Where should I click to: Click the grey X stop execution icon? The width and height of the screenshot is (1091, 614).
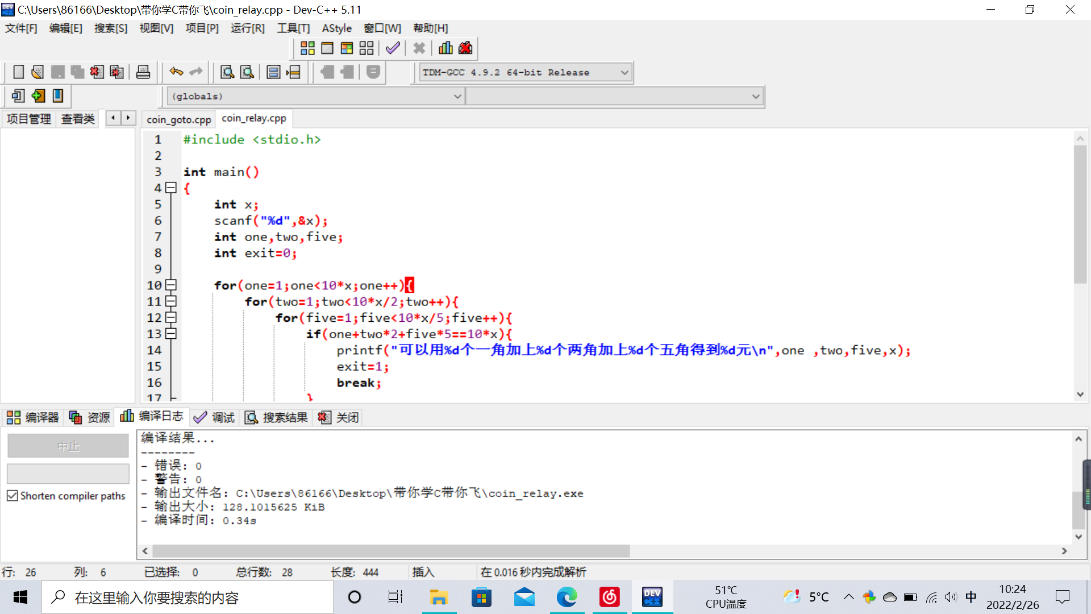point(419,48)
